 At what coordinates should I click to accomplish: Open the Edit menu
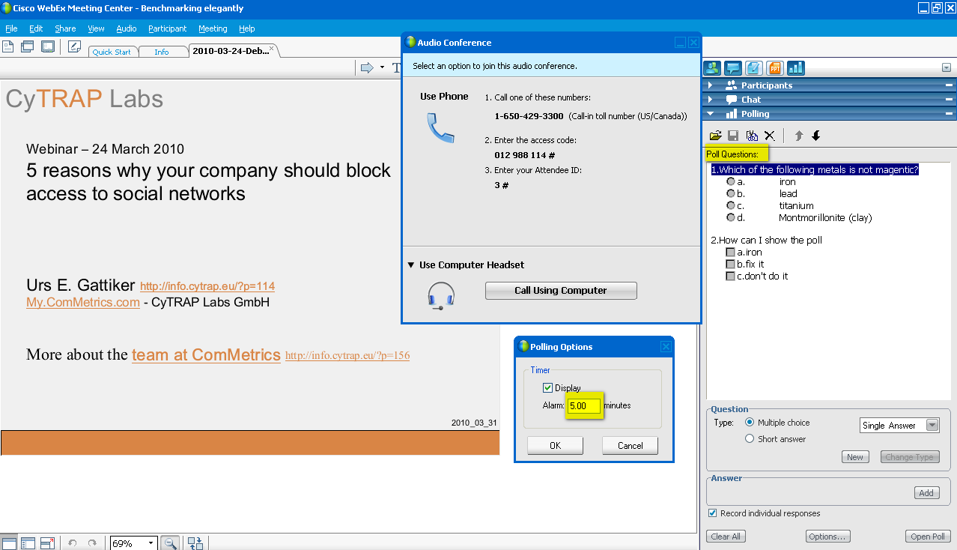[36, 28]
